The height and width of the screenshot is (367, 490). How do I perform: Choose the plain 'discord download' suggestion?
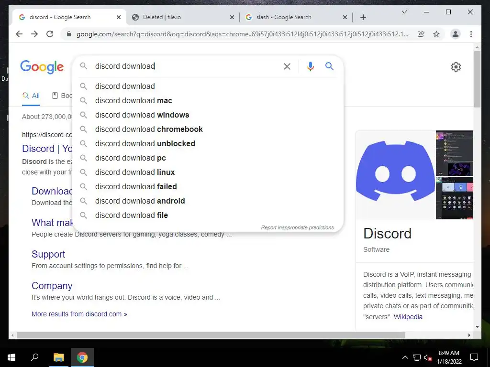click(x=208, y=86)
